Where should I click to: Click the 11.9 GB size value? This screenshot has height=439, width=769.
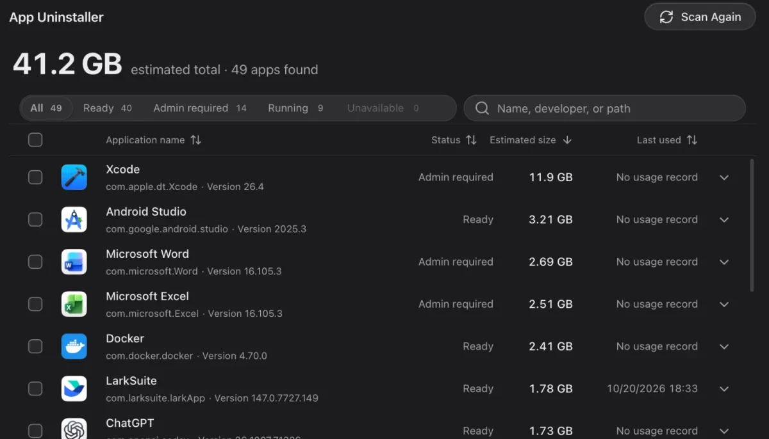tap(551, 177)
